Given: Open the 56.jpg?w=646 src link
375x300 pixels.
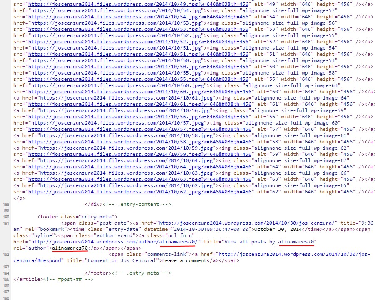Looking at the screenshot, I should click(140, 117).
